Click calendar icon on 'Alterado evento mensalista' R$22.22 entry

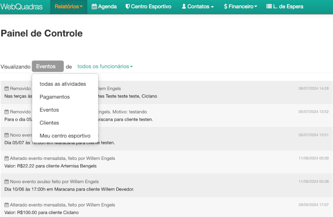[7, 158]
